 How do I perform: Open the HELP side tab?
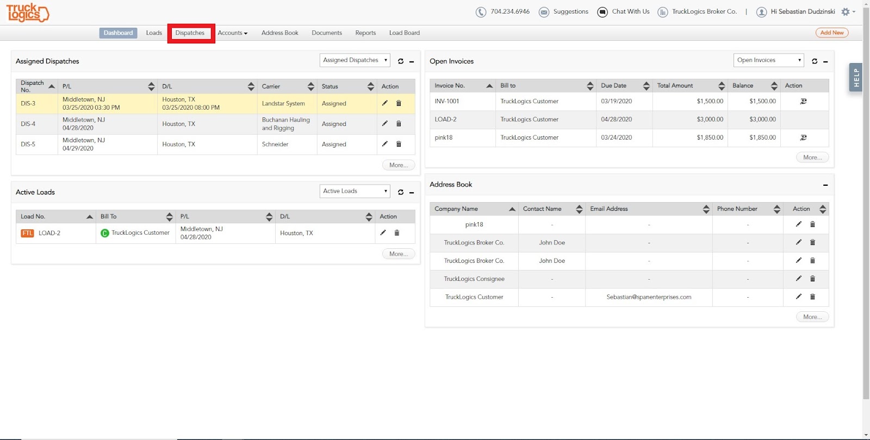pyautogui.click(x=856, y=77)
